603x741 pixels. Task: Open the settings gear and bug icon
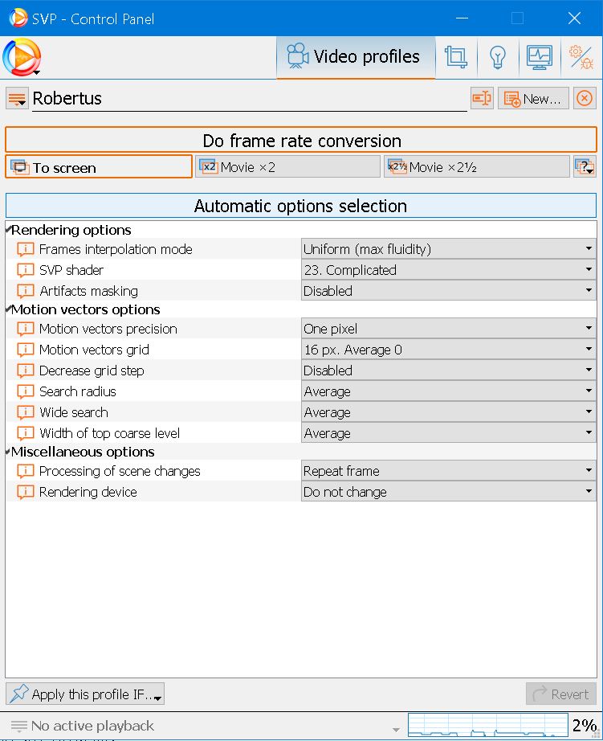580,57
